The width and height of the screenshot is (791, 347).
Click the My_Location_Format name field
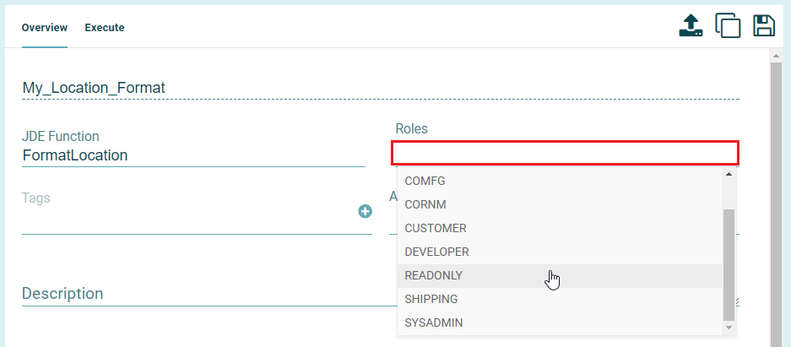point(380,88)
